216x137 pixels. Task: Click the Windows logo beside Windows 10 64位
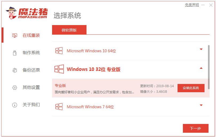point(59,51)
